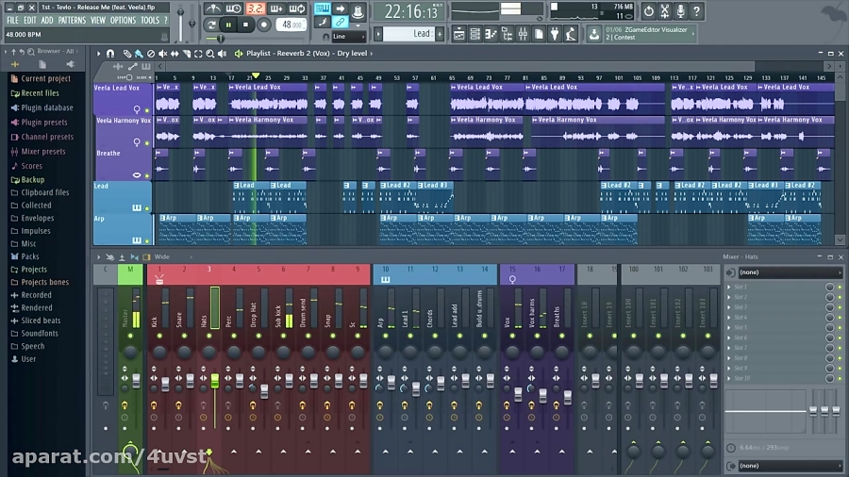Screen dimensions: 849x477
Task: Toggle mute light on Arp playlist track
Action: pos(147,240)
